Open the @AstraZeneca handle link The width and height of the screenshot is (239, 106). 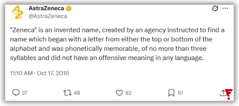pos(48,16)
